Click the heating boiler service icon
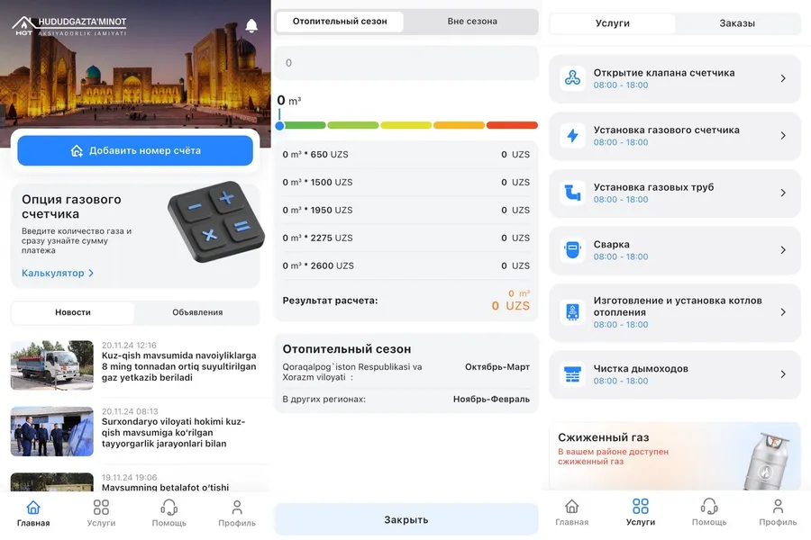The image size is (811, 540). point(572,312)
